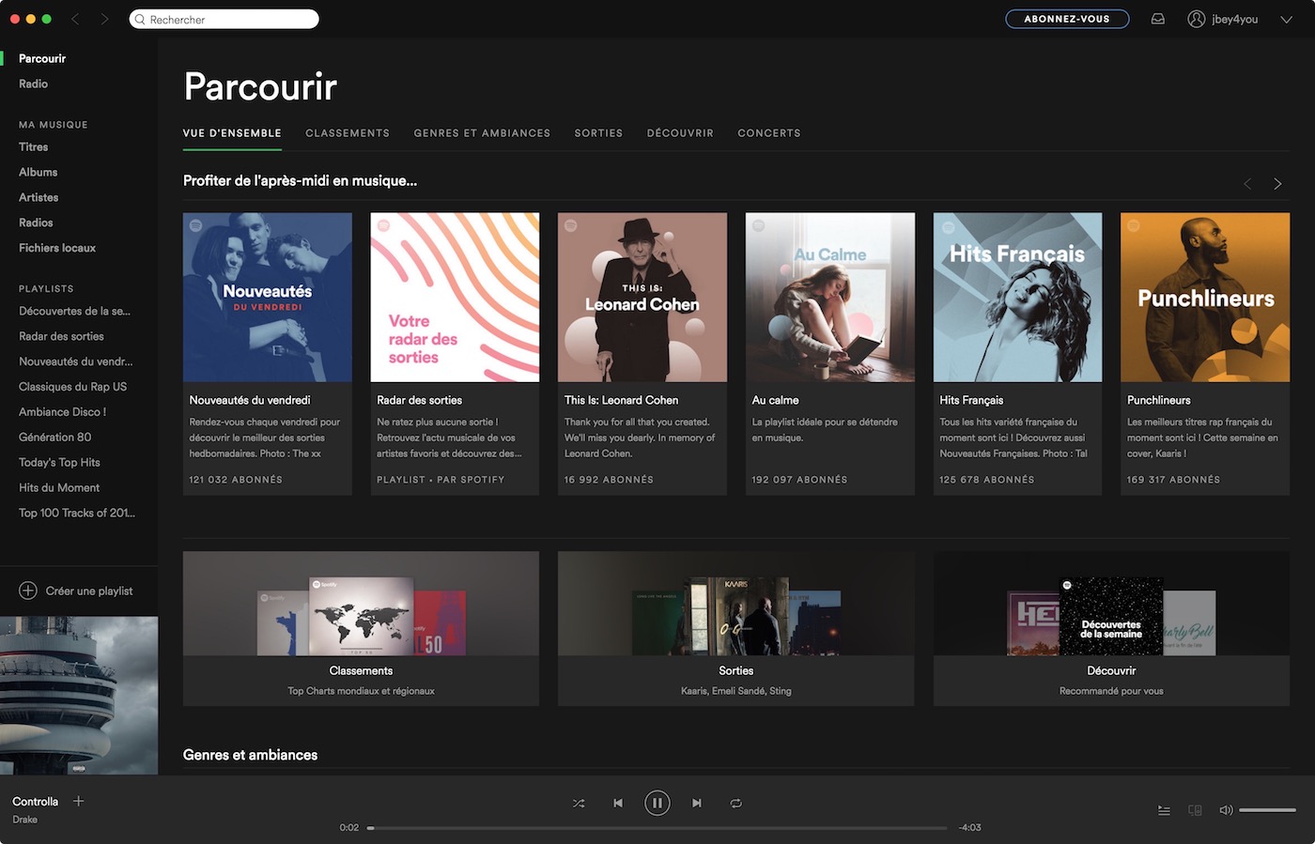This screenshot has height=844, width=1315.
Task: Open the jbey4you profile avatar
Action: pyautogui.click(x=1196, y=19)
